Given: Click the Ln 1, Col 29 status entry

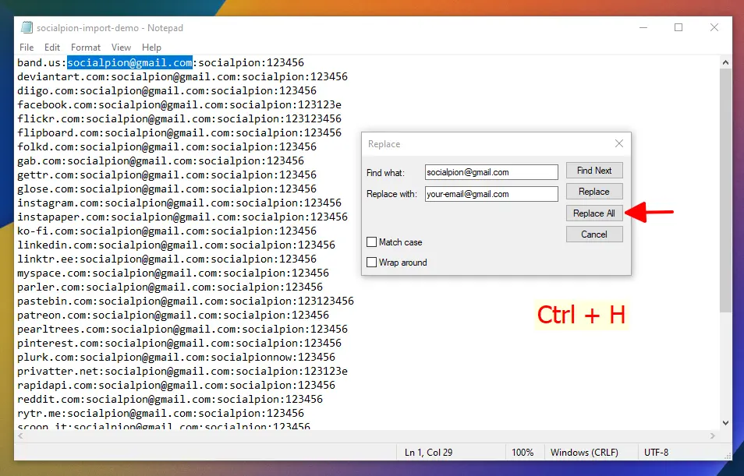Looking at the screenshot, I should pyautogui.click(x=428, y=453).
